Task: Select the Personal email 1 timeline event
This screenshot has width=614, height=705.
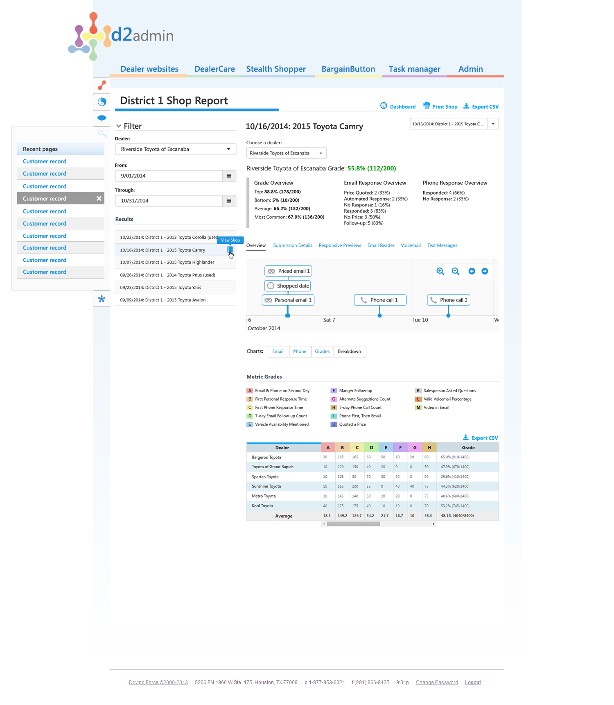Action: (x=288, y=300)
